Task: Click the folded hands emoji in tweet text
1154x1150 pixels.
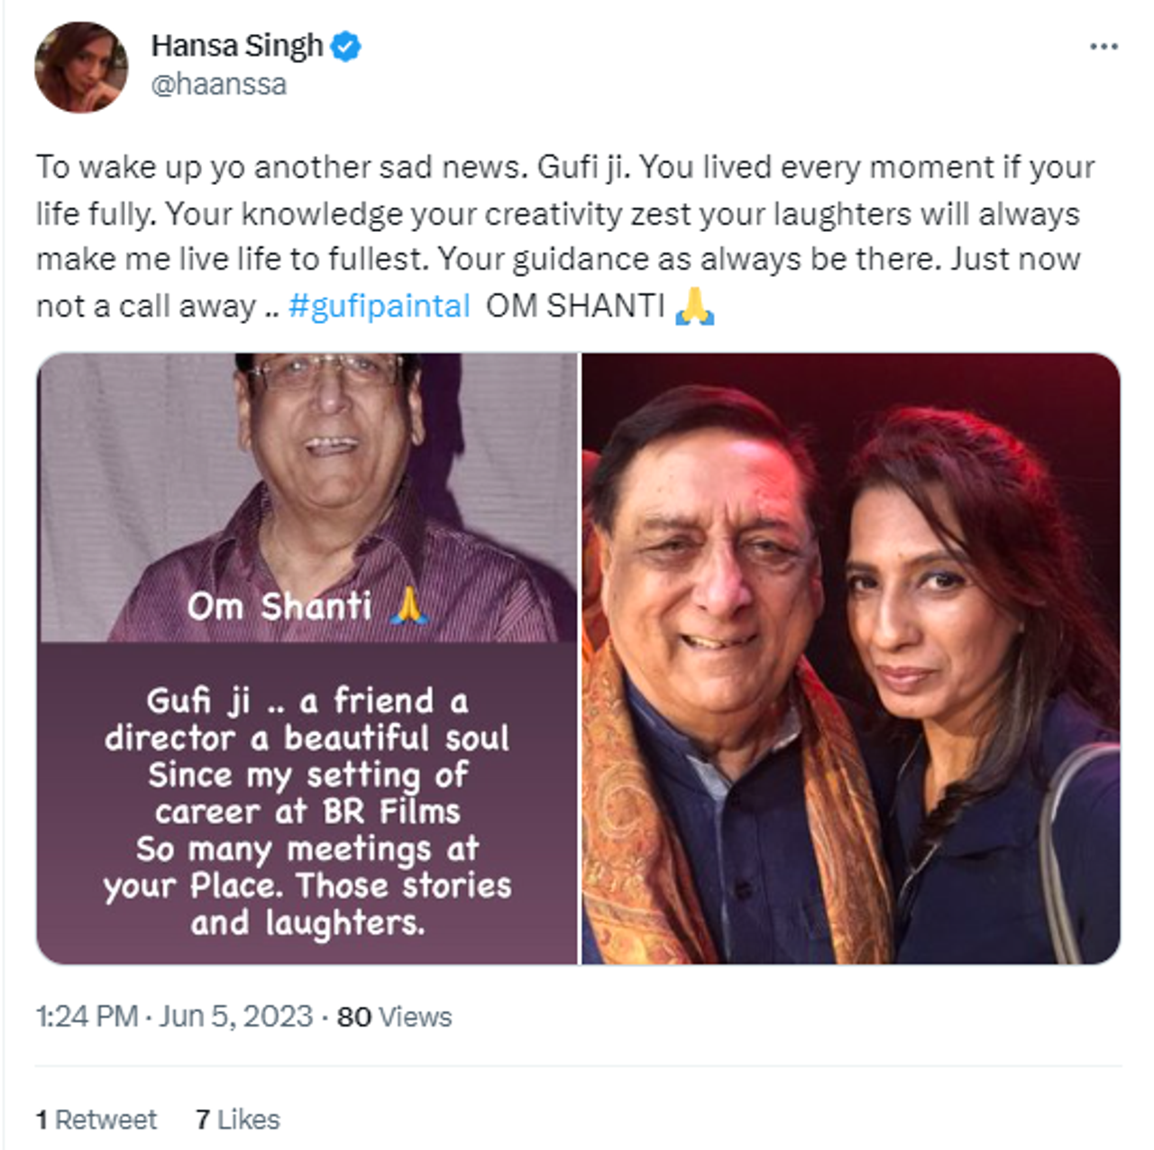Action: tap(697, 307)
